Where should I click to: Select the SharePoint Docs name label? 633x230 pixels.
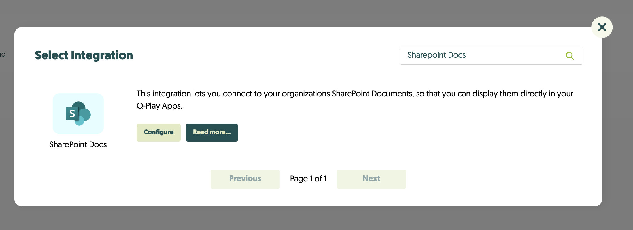(x=78, y=145)
